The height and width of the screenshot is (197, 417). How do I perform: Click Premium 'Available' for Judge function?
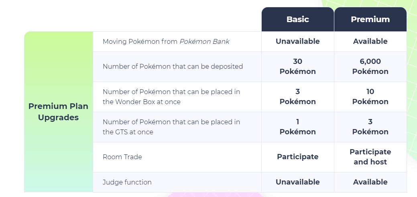[370, 182]
